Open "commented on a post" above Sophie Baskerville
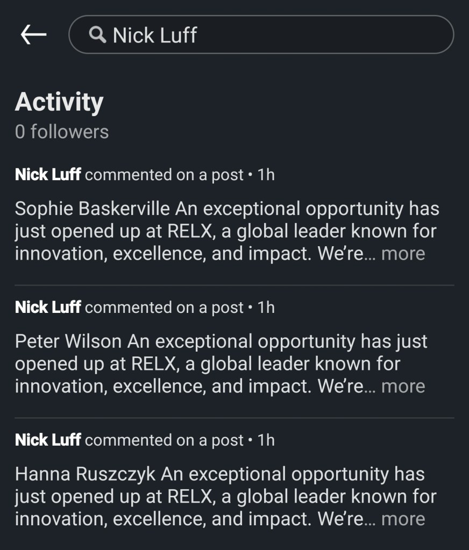The width and height of the screenshot is (469, 550). [164, 175]
